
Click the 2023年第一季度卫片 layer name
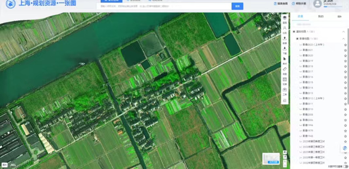coord(313,158)
